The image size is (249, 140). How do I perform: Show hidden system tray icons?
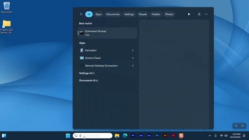(210, 136)
